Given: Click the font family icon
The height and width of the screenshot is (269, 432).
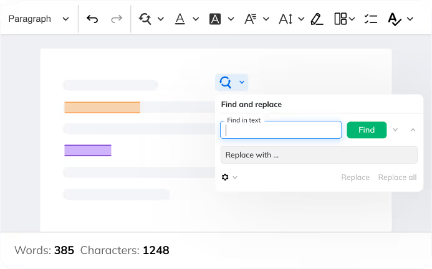Looking at the screenshot, I should 251,19.
